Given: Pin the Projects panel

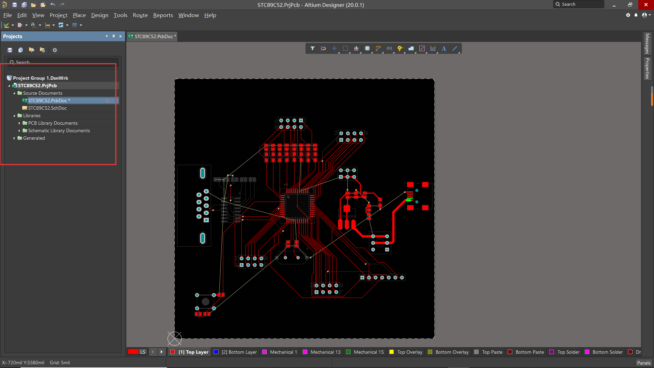Looking at the screenshot, I should (x=113, y=36).
